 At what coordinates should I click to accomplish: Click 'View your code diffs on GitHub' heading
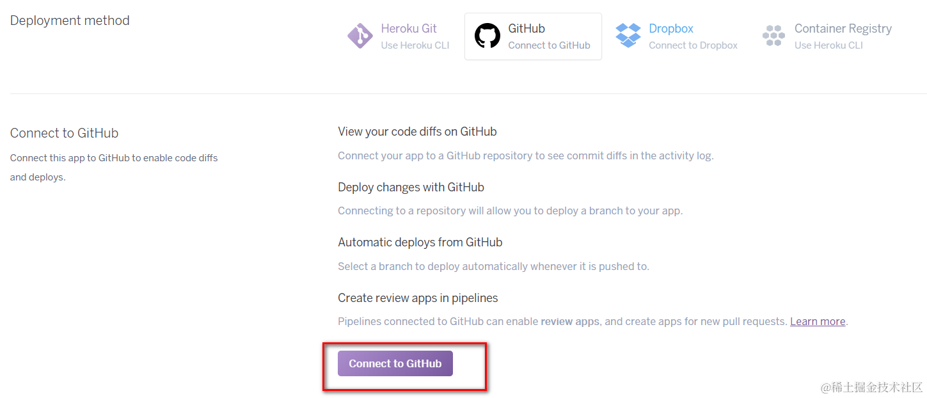tap(417, 131)
